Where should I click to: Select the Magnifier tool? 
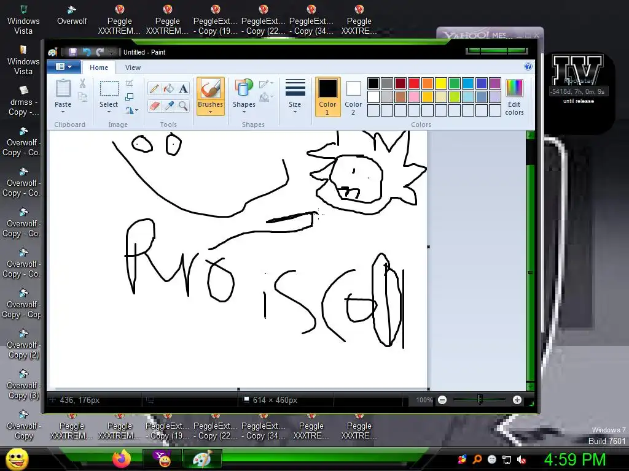[x=183, y=105]
